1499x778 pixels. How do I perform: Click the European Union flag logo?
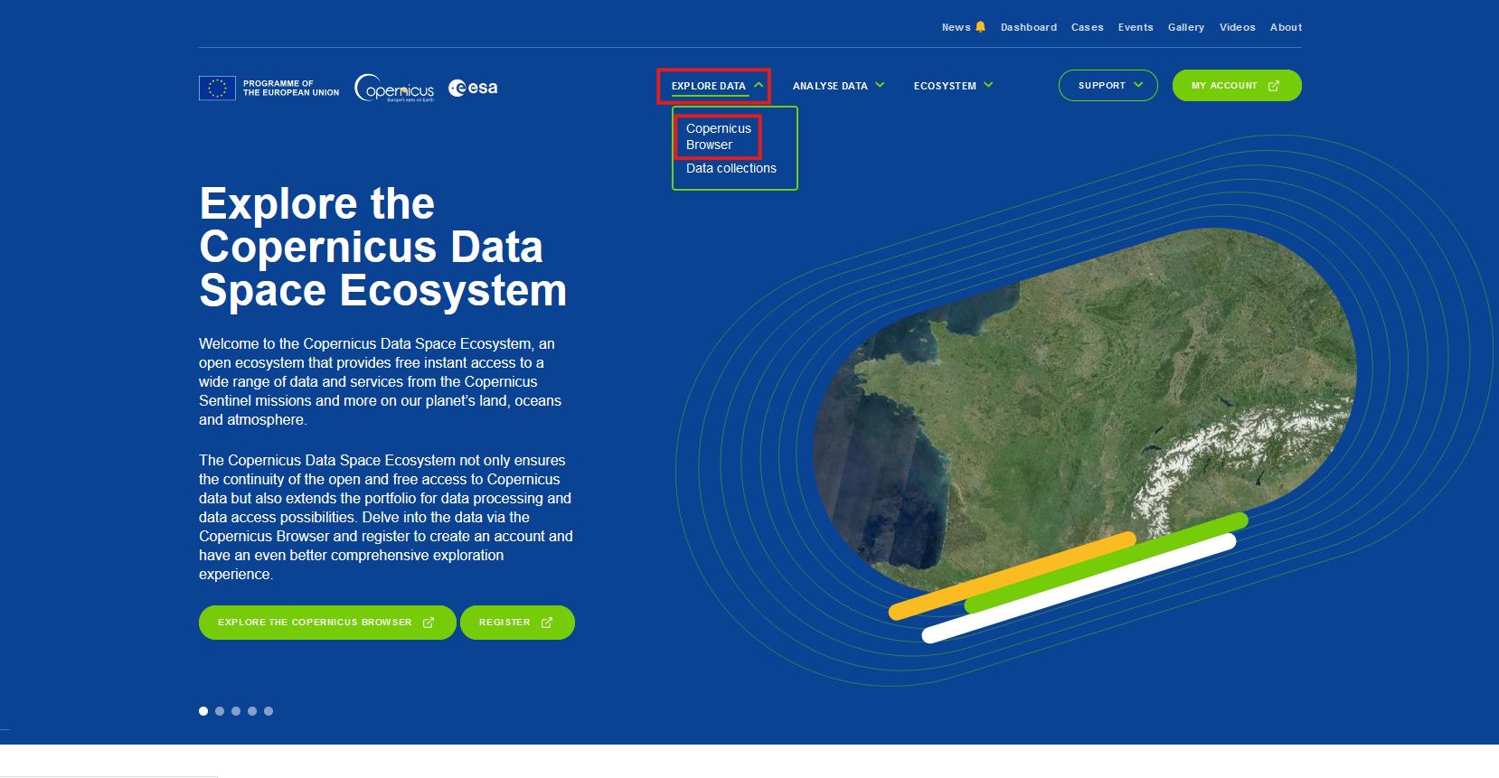217,88
